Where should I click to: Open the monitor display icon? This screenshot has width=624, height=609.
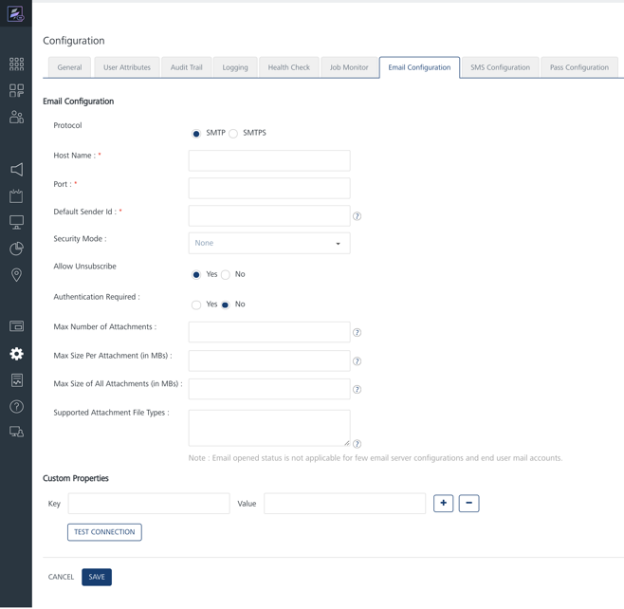16,222
